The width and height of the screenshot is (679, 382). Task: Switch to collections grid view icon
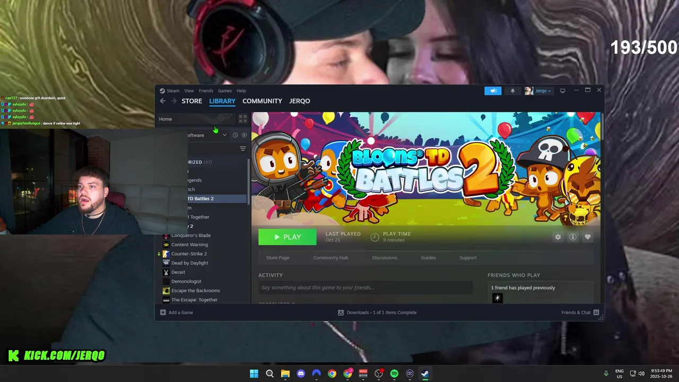point(243,119)
